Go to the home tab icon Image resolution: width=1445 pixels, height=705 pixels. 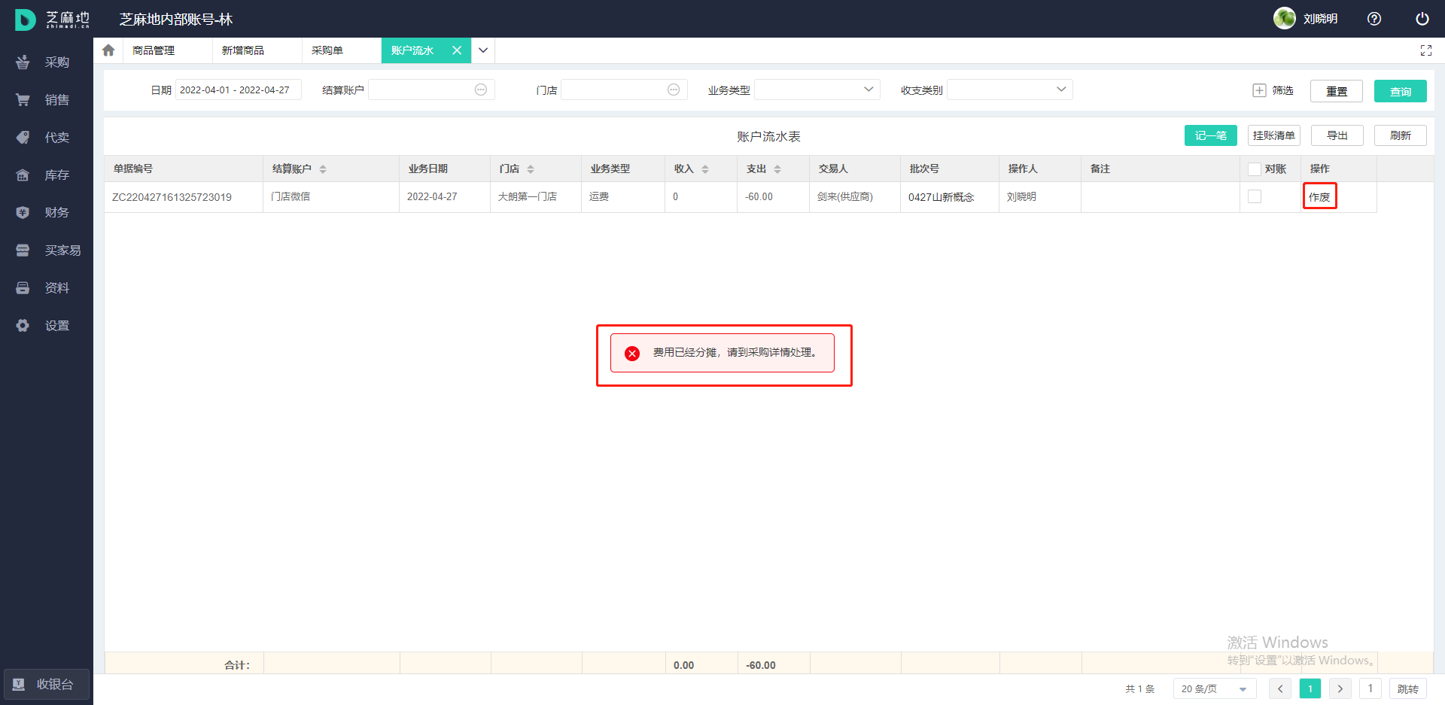[x=108, y=50]
